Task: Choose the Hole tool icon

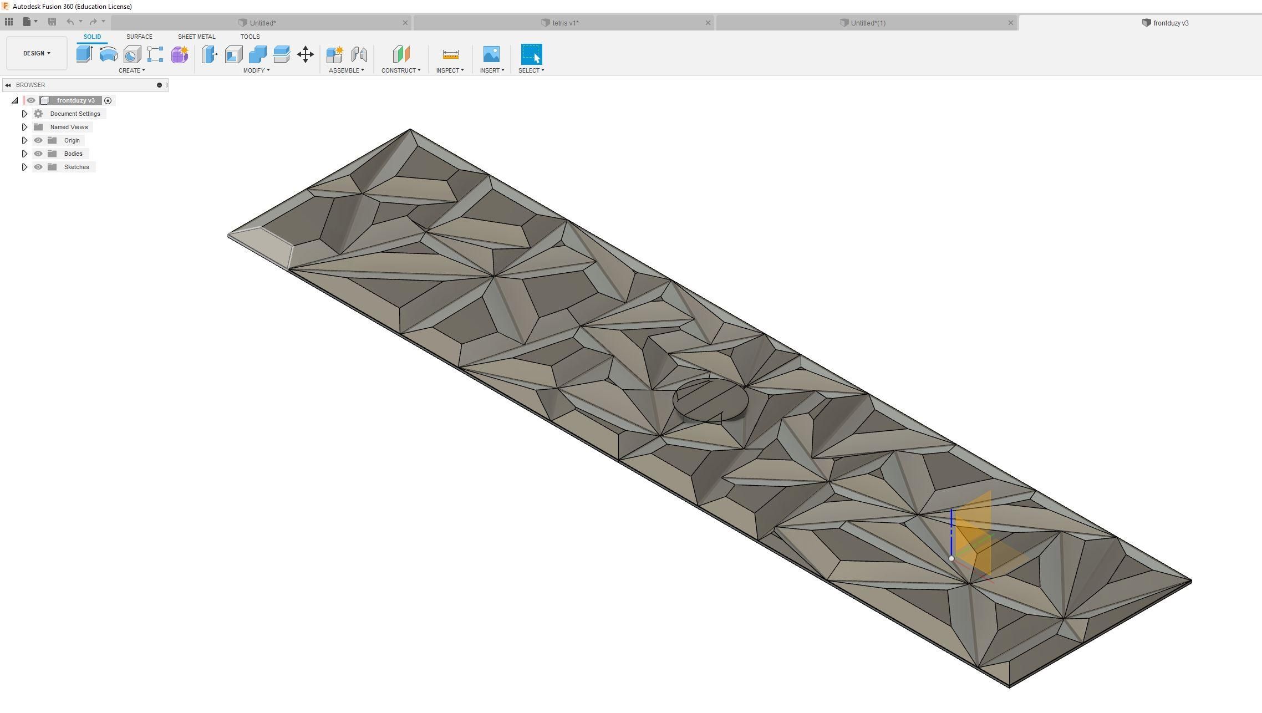Action: (132, 54)
